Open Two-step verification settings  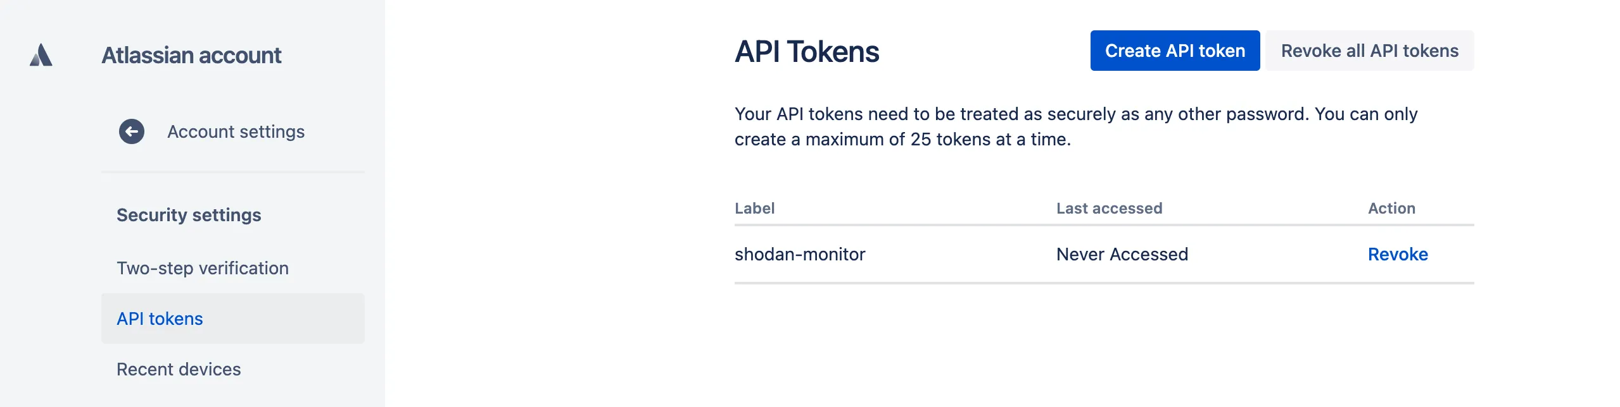pos(201,268)
